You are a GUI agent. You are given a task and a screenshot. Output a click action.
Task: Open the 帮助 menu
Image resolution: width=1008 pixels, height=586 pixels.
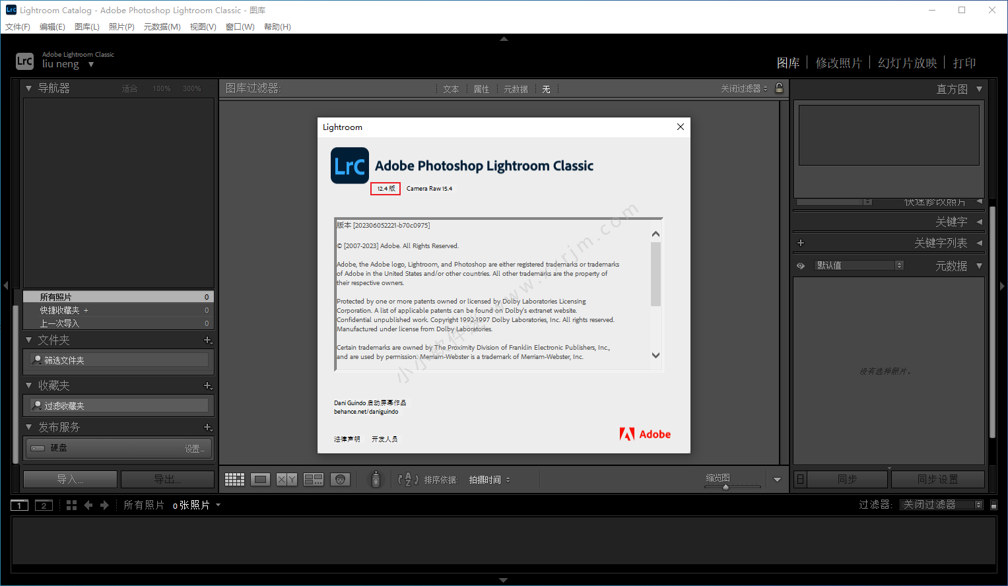click(277, 27)
